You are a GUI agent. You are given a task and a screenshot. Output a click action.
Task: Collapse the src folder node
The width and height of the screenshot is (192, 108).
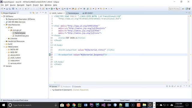[x=7, y=28]
